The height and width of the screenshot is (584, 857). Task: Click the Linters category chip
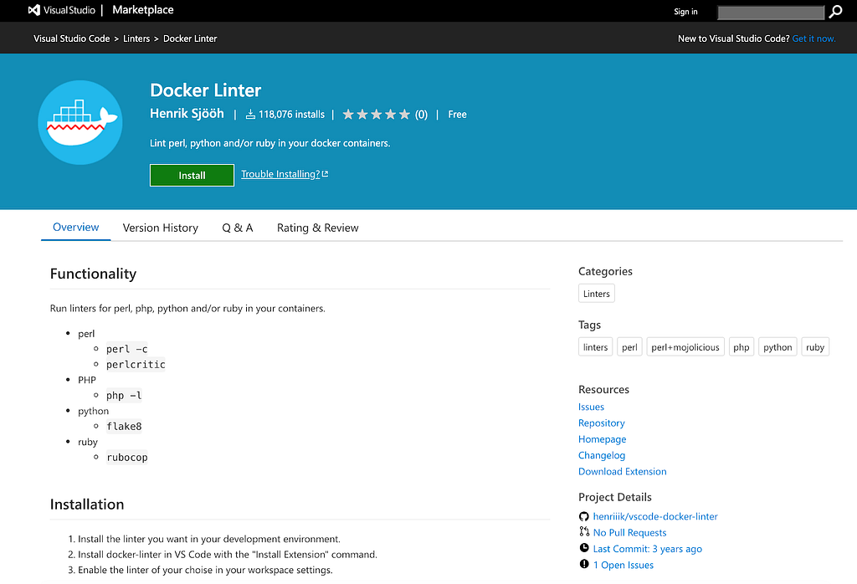coord(596,294)
